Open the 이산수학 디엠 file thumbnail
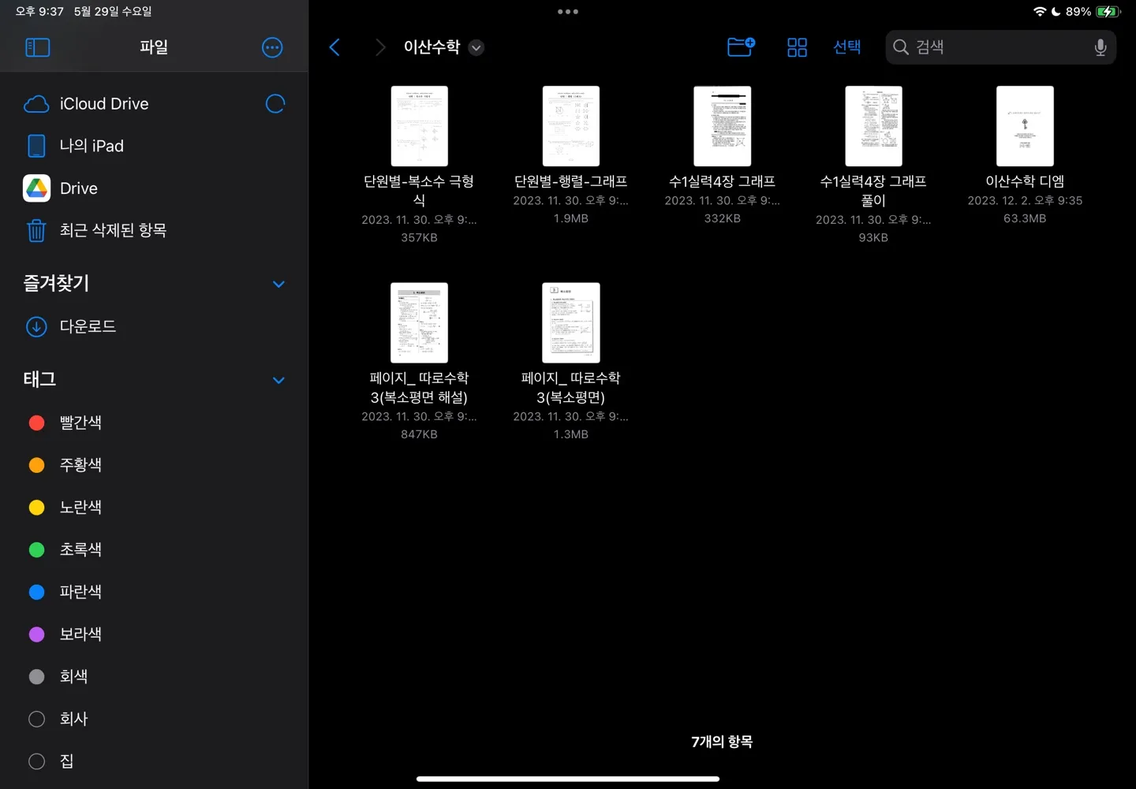The height and width of the screenshot is (789, 1136). pos(1025,126)
